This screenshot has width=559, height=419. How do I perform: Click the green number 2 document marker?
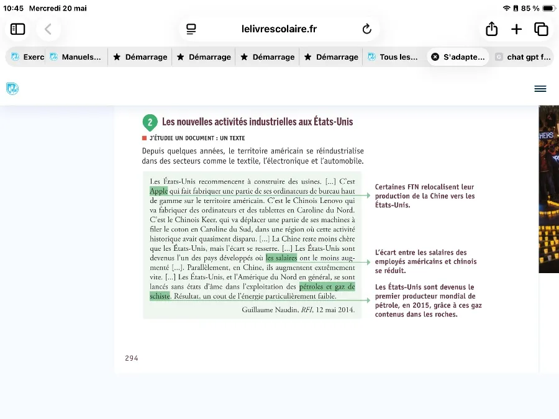point(150,122)
